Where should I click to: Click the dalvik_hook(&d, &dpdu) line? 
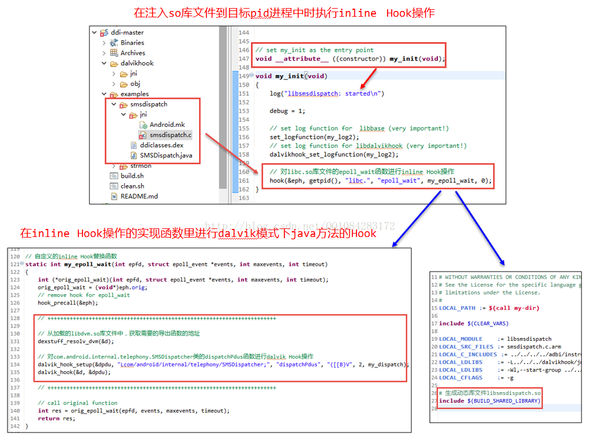74,372
